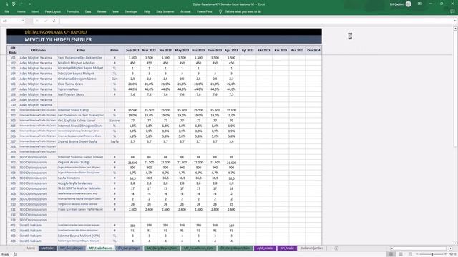The image size is (458, 257).
Task: Open the Page Layout ribbon tab
Action: pos(53,11)
